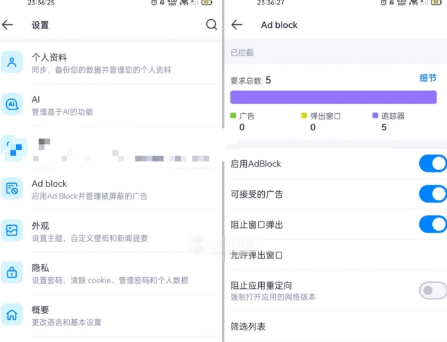Tap the 个人资料 profile icon
This screenshot has height=342, width=447.
(x=12, y=62)
